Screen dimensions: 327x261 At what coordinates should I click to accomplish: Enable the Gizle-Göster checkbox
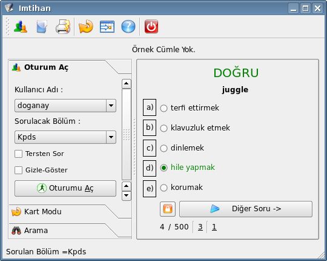click(x=19, y=170)
